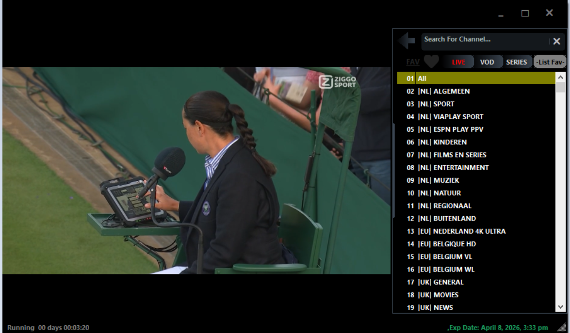
Task: Select the All category
Action: (x=476, y=79)
